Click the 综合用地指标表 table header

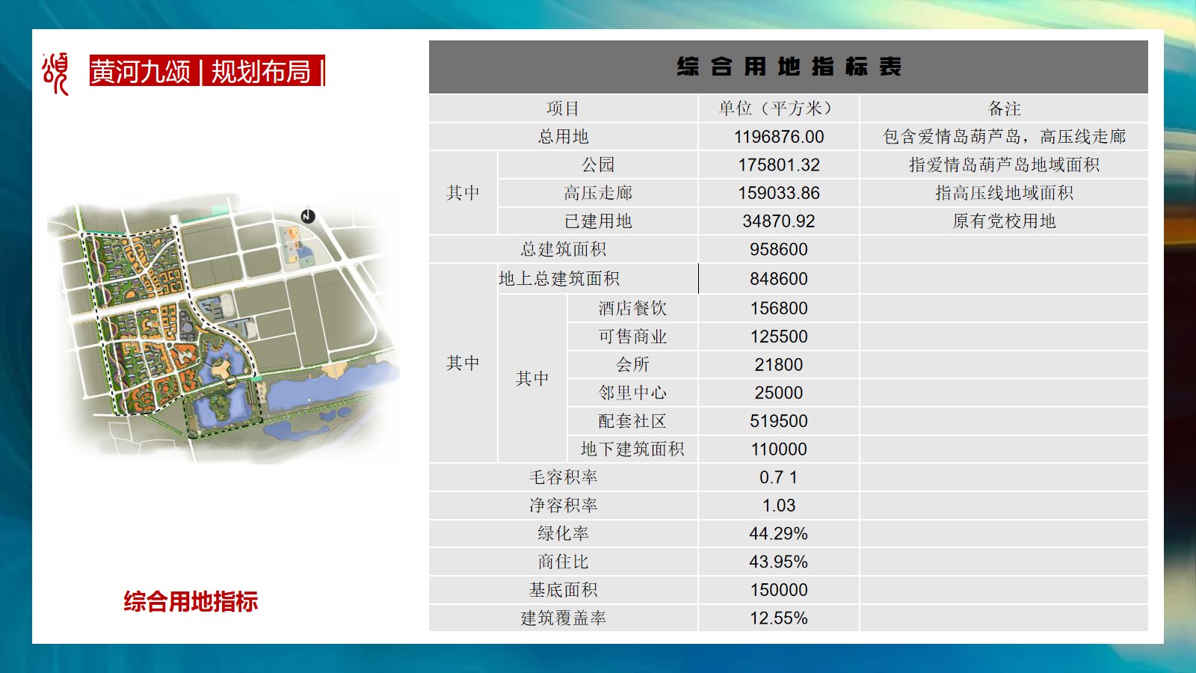[x=789, y=67]
